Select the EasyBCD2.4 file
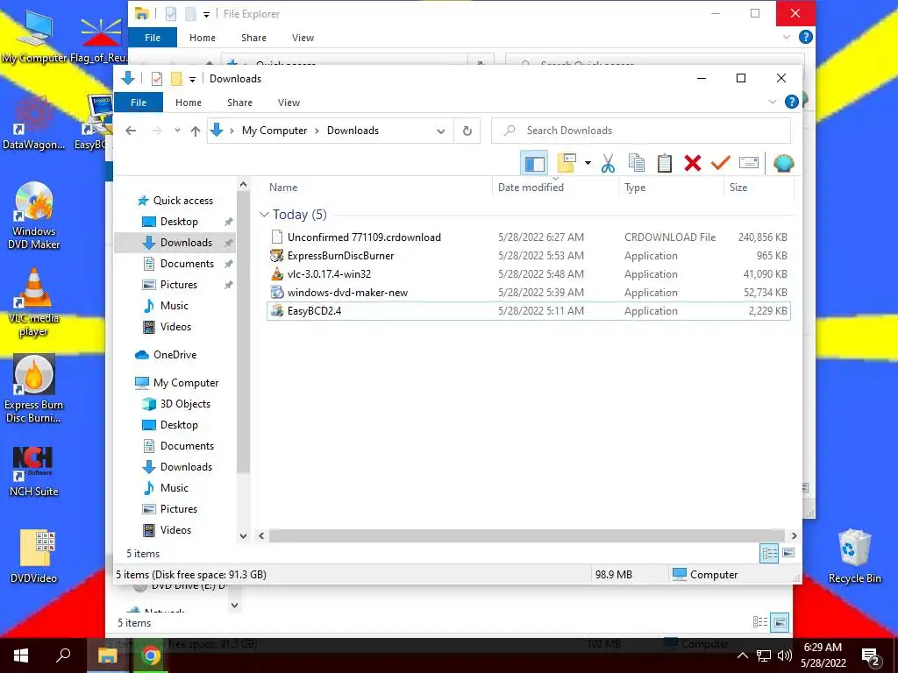Screen dimensions: 898x673 (x=528, y=311)
